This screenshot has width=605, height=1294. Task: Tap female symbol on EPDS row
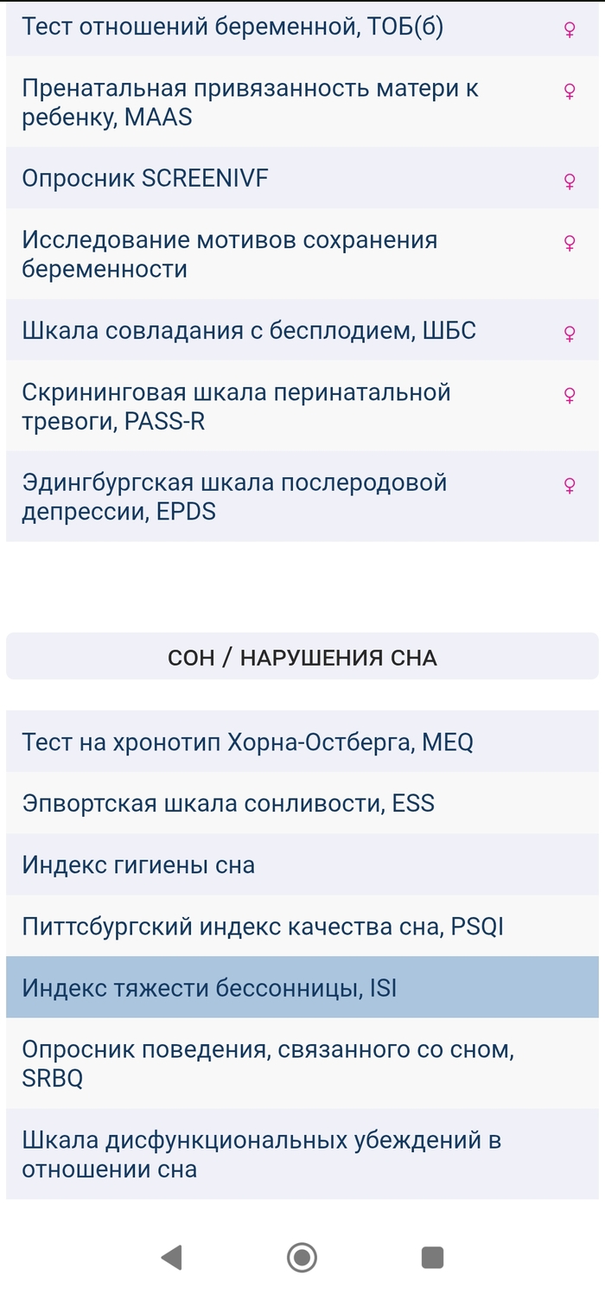pos(570,485)
